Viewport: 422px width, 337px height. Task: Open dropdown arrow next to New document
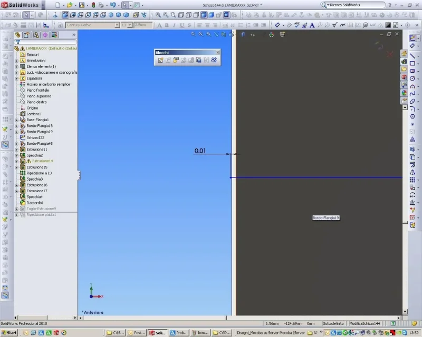tap(63, 5)
